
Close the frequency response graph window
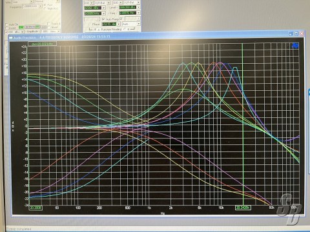[302, 34]
